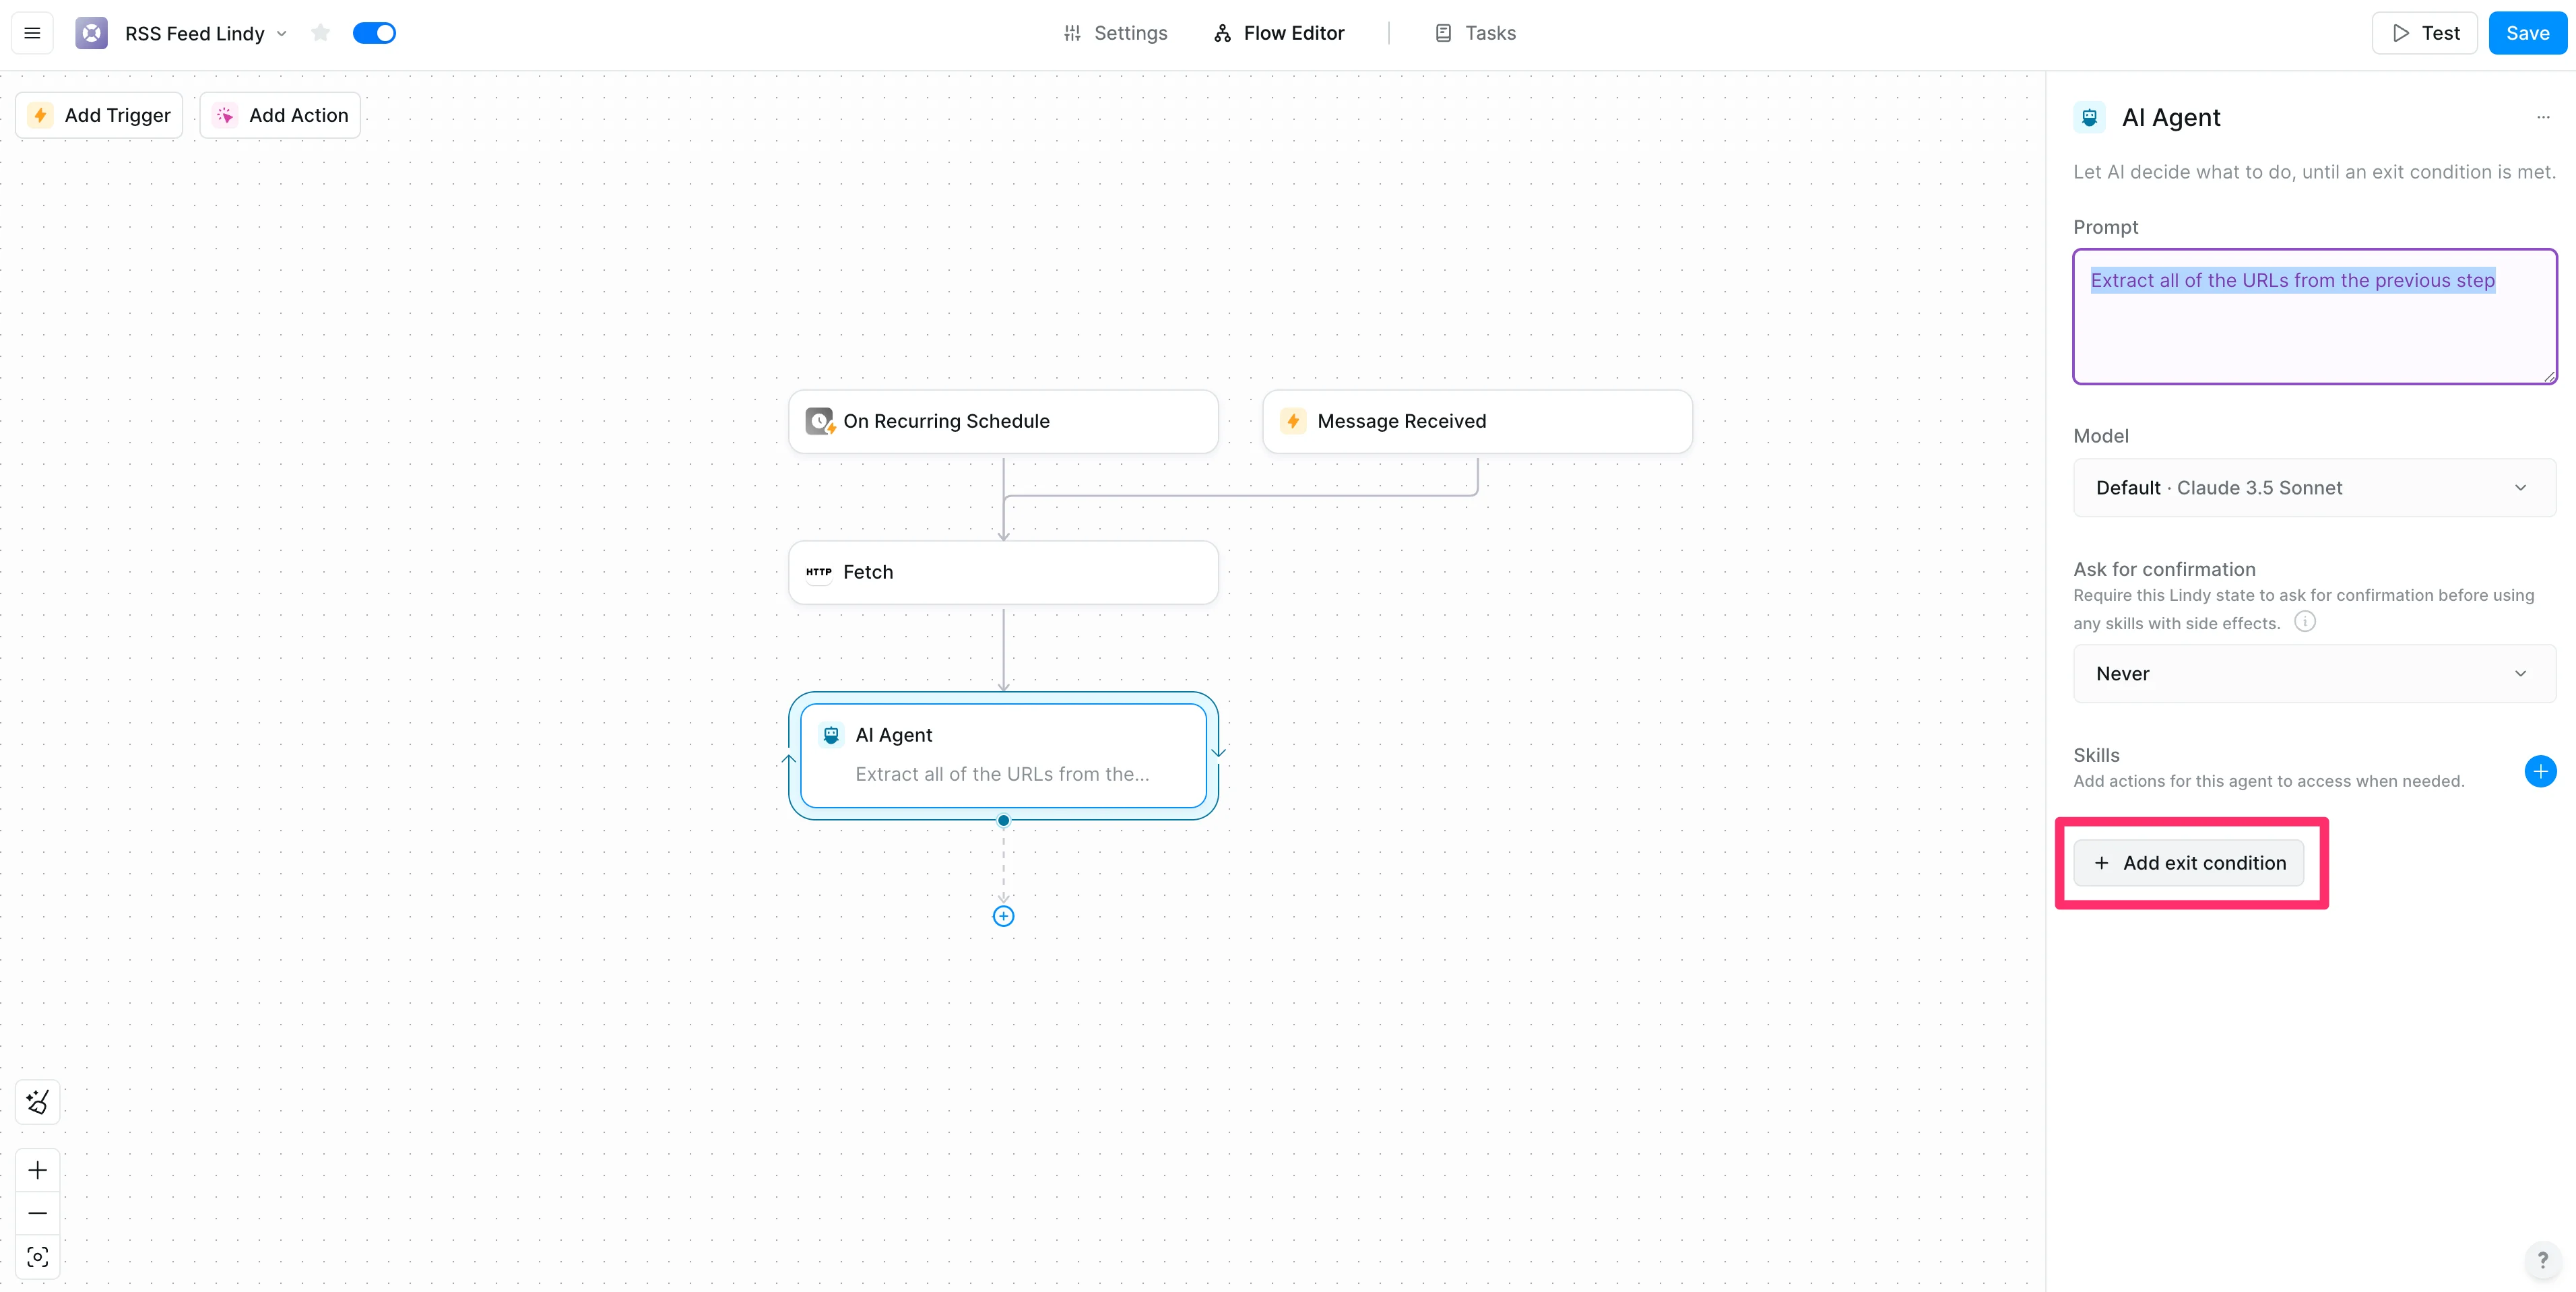Toggle the RSS Feed Lindy enabled switch
The height and width of the screenshot is (1292, 2576).
(374, 33)
